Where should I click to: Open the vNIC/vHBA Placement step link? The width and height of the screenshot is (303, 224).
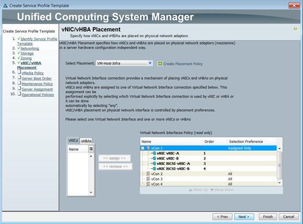coord(29,65)
